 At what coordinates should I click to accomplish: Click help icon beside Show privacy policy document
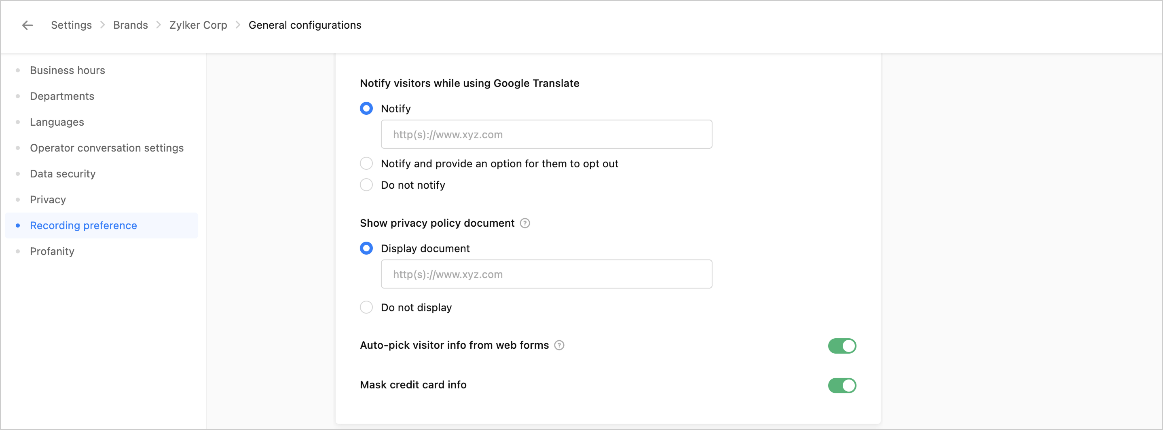[x=524, y=223]
